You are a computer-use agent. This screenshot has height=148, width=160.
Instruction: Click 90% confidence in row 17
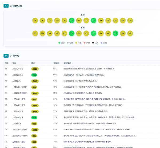coord(55,105)
